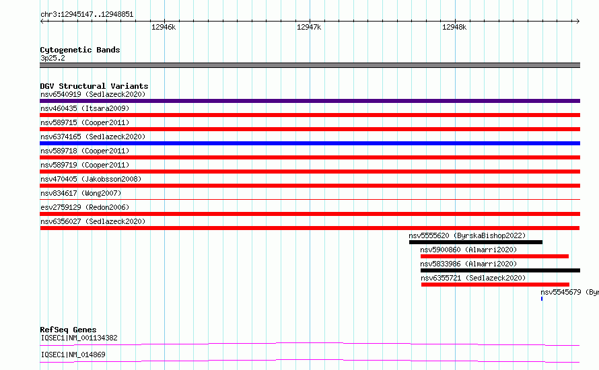The width and height of the screenshot is (599, 370).
Task: Click the left arrow of the ruler
Action: pyautogui.click(x=42, y=22)
